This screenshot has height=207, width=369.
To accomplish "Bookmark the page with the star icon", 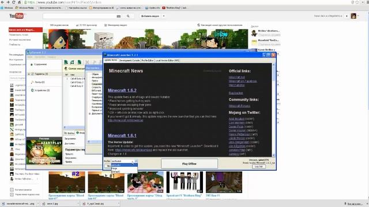I will point(357,2).
